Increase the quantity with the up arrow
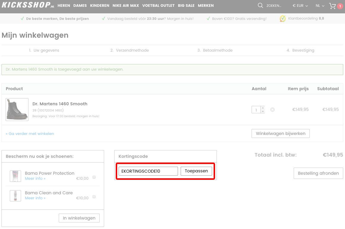 coord(263,108)
